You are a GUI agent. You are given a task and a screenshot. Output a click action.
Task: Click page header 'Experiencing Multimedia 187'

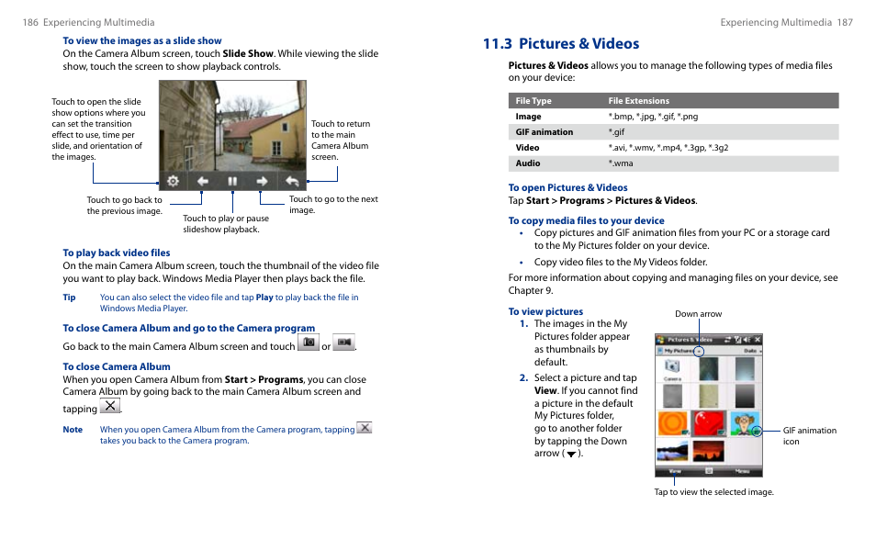click(787, 22)
